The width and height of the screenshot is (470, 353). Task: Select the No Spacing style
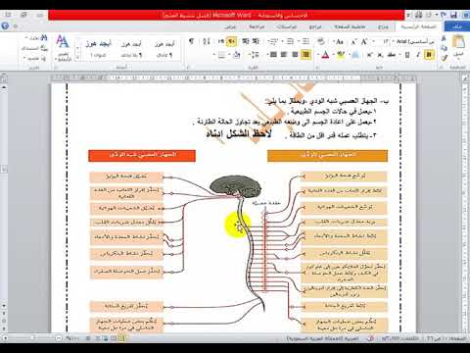(x=131, y=49)
